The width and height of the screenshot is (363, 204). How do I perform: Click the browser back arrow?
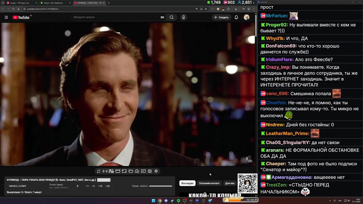[x=3, y=9]
